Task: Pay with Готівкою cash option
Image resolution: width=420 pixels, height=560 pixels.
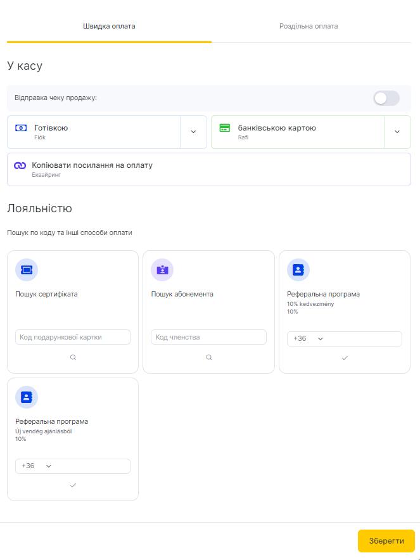Action: pyautogui.click(x=94, y=132)
